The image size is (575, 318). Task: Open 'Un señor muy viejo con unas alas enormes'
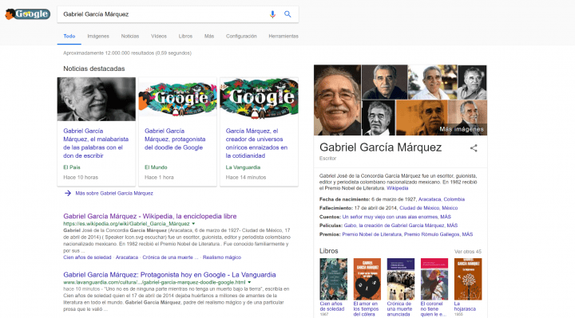(x=390, y=217)
